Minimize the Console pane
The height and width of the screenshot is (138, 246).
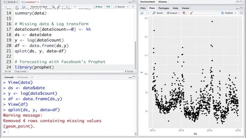[x=130, y=77]
